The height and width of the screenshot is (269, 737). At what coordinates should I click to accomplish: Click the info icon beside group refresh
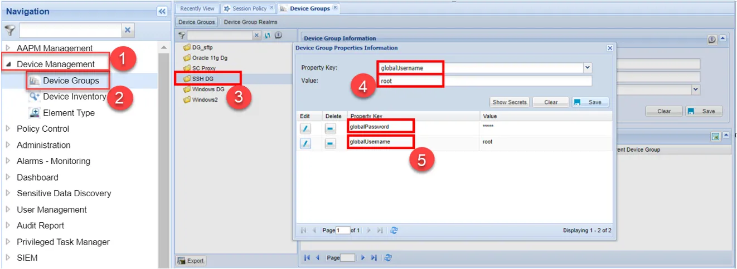278,35
